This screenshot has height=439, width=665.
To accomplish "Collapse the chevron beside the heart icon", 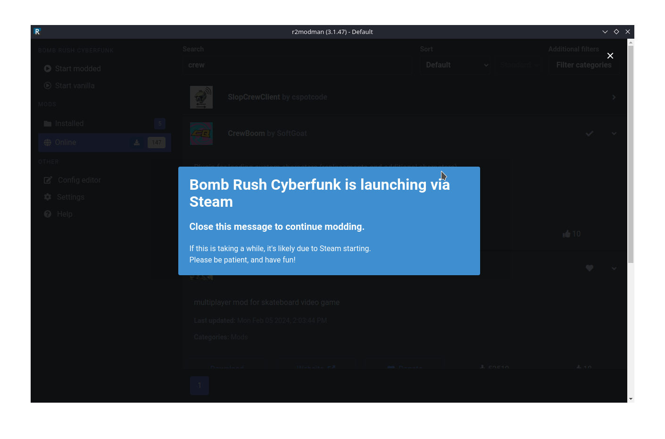I will click(614, 268).
